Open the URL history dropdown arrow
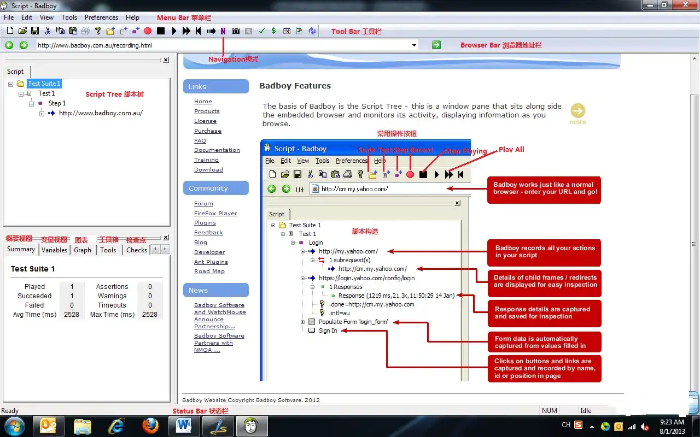 coord(414,45)
